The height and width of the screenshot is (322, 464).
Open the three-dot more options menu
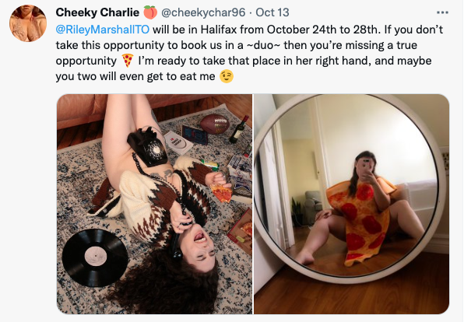[x=442, y=12]
